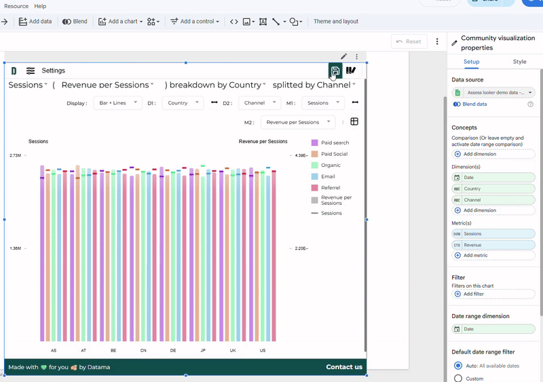Expand the D1 Country dropdown
Viewport: 543px width, 382px height.
coord(182,103)
